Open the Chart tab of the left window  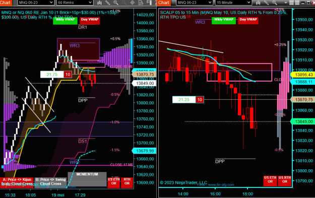(6, 3)
